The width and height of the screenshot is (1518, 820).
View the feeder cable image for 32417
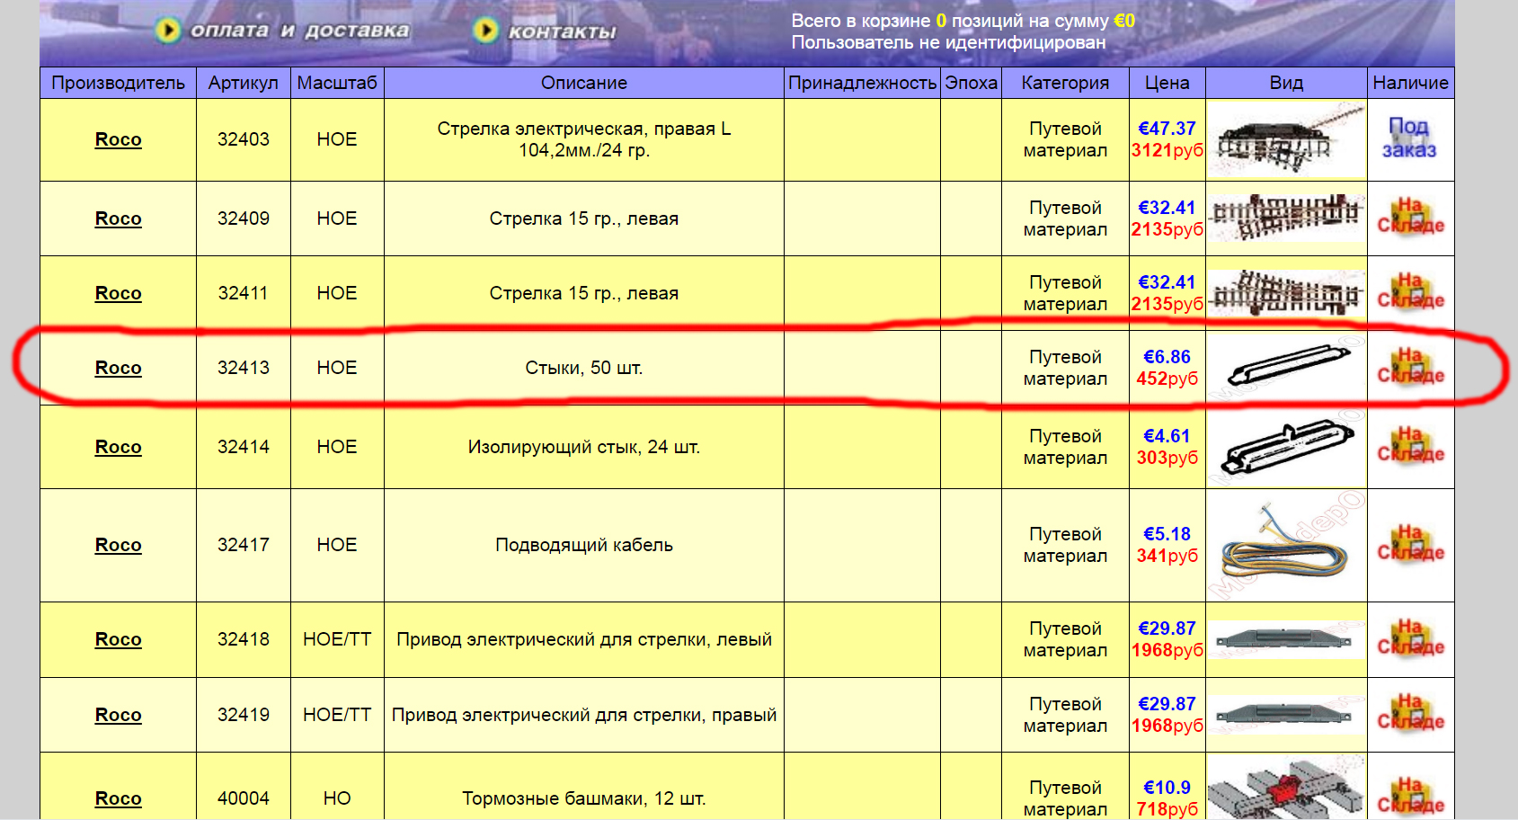1286,545
